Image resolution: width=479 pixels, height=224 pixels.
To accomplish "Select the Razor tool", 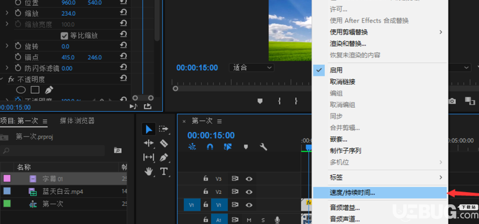I will [x=164, y=143].
